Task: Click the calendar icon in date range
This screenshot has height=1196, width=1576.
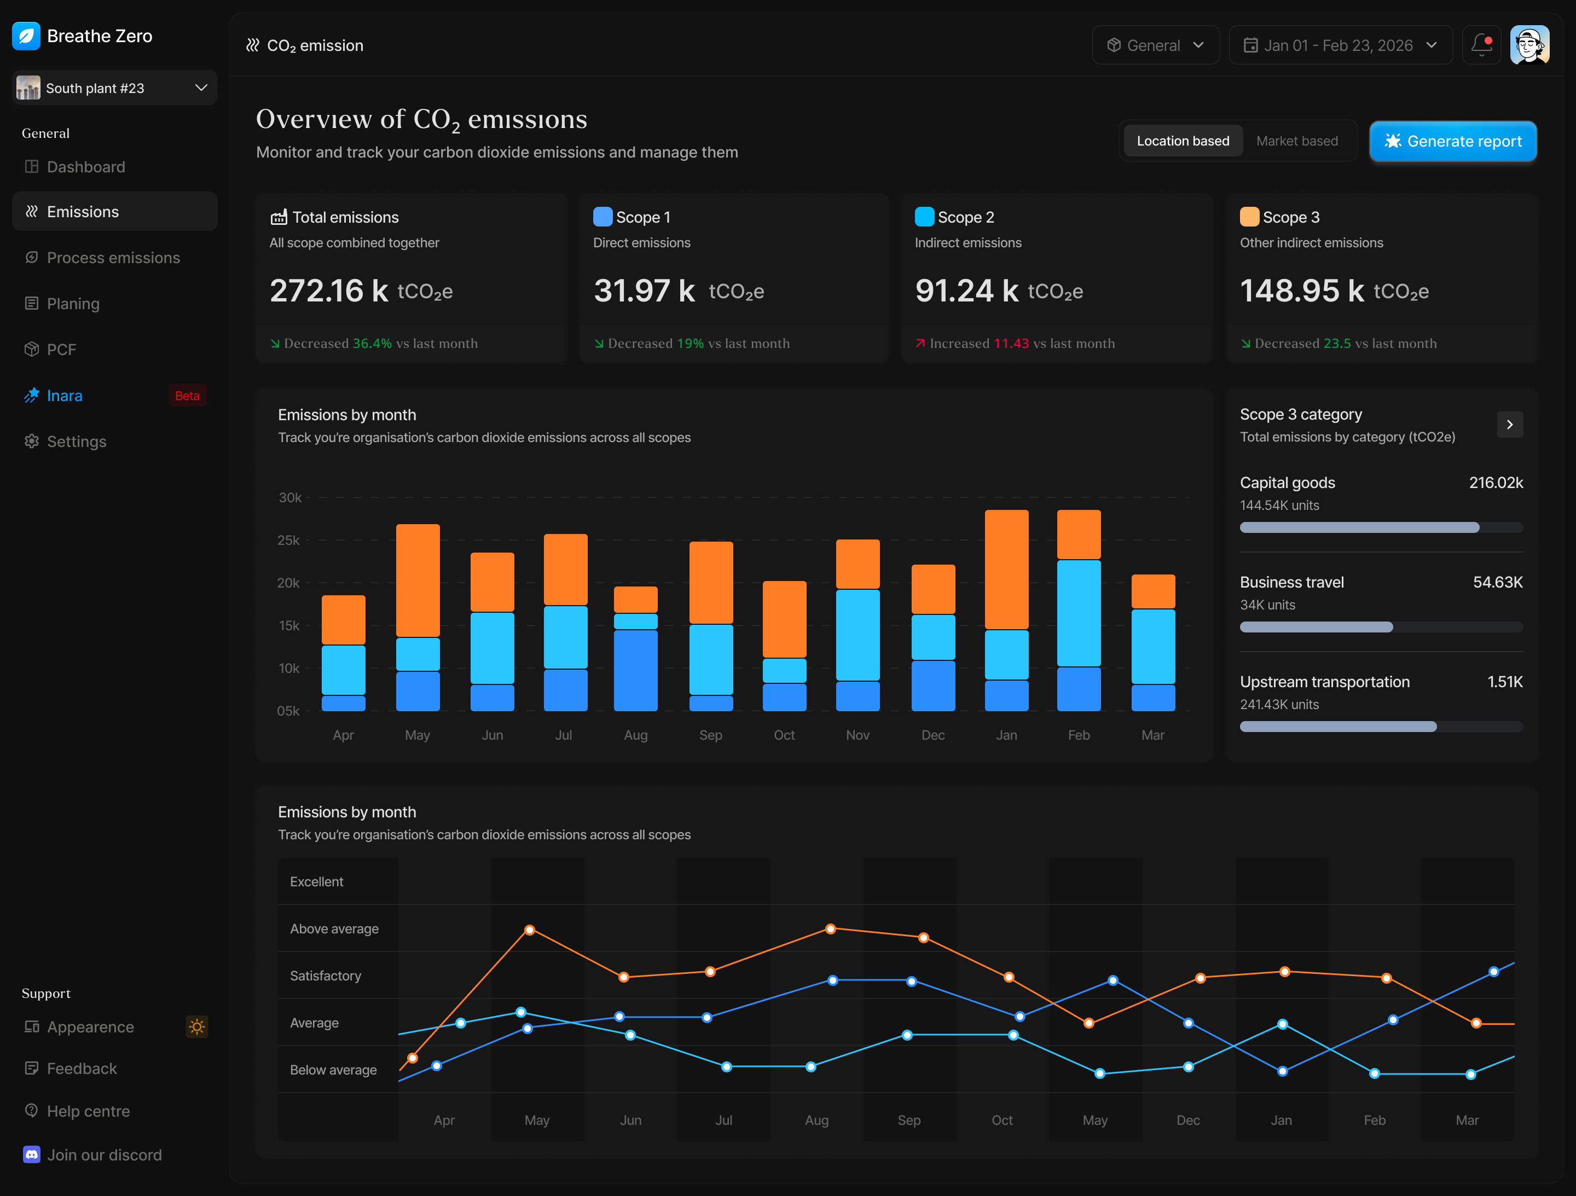Action: [x=1250, y=45]
